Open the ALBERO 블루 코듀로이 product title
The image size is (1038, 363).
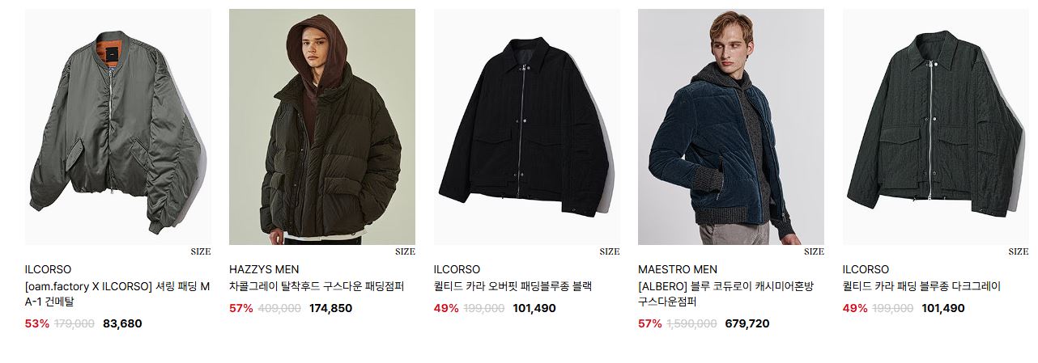tap(726, 293)
